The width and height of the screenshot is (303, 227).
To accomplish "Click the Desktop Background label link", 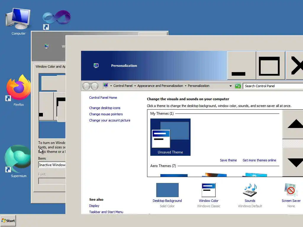I will [167, 201].
